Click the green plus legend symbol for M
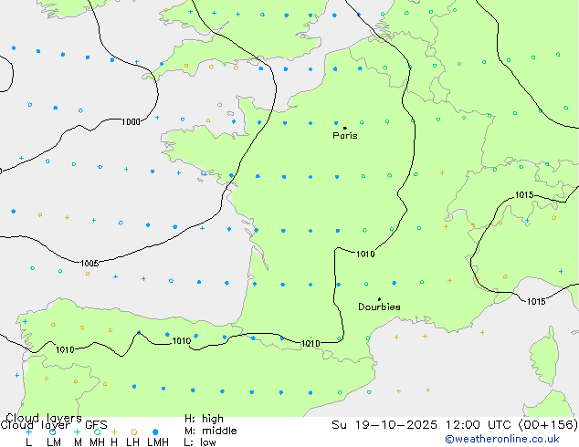Image resolution: width=579 pixels, height=447 pixels. 77,431
